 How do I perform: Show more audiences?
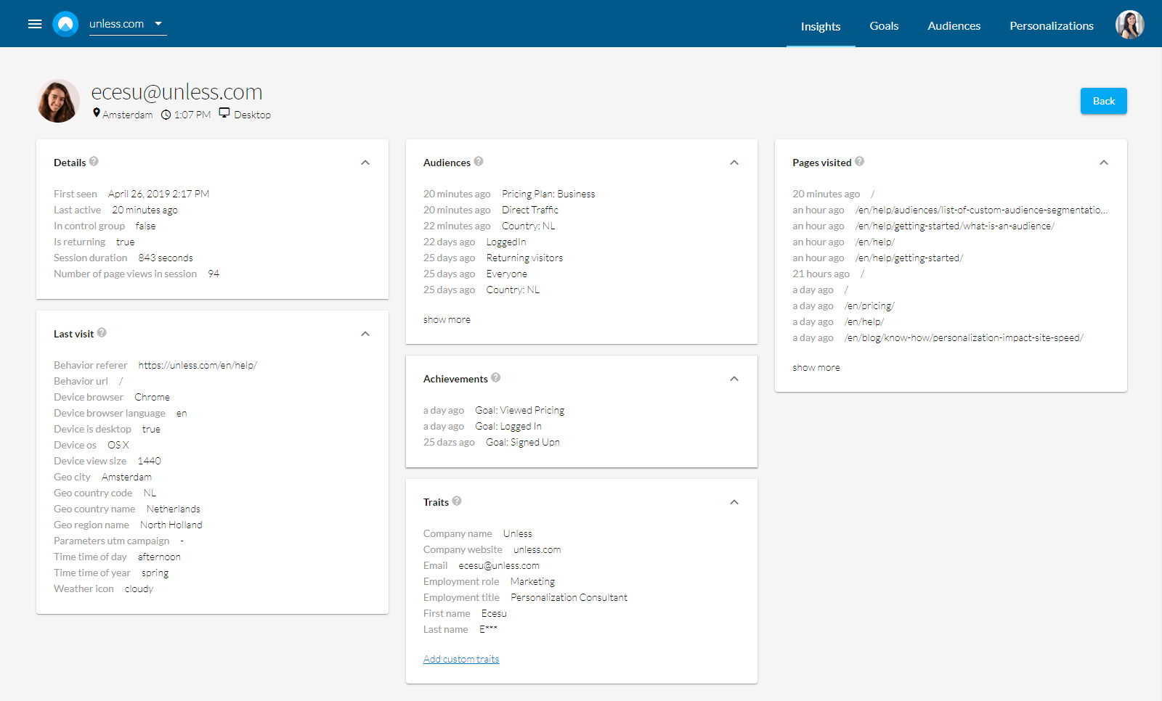[447, 319]
